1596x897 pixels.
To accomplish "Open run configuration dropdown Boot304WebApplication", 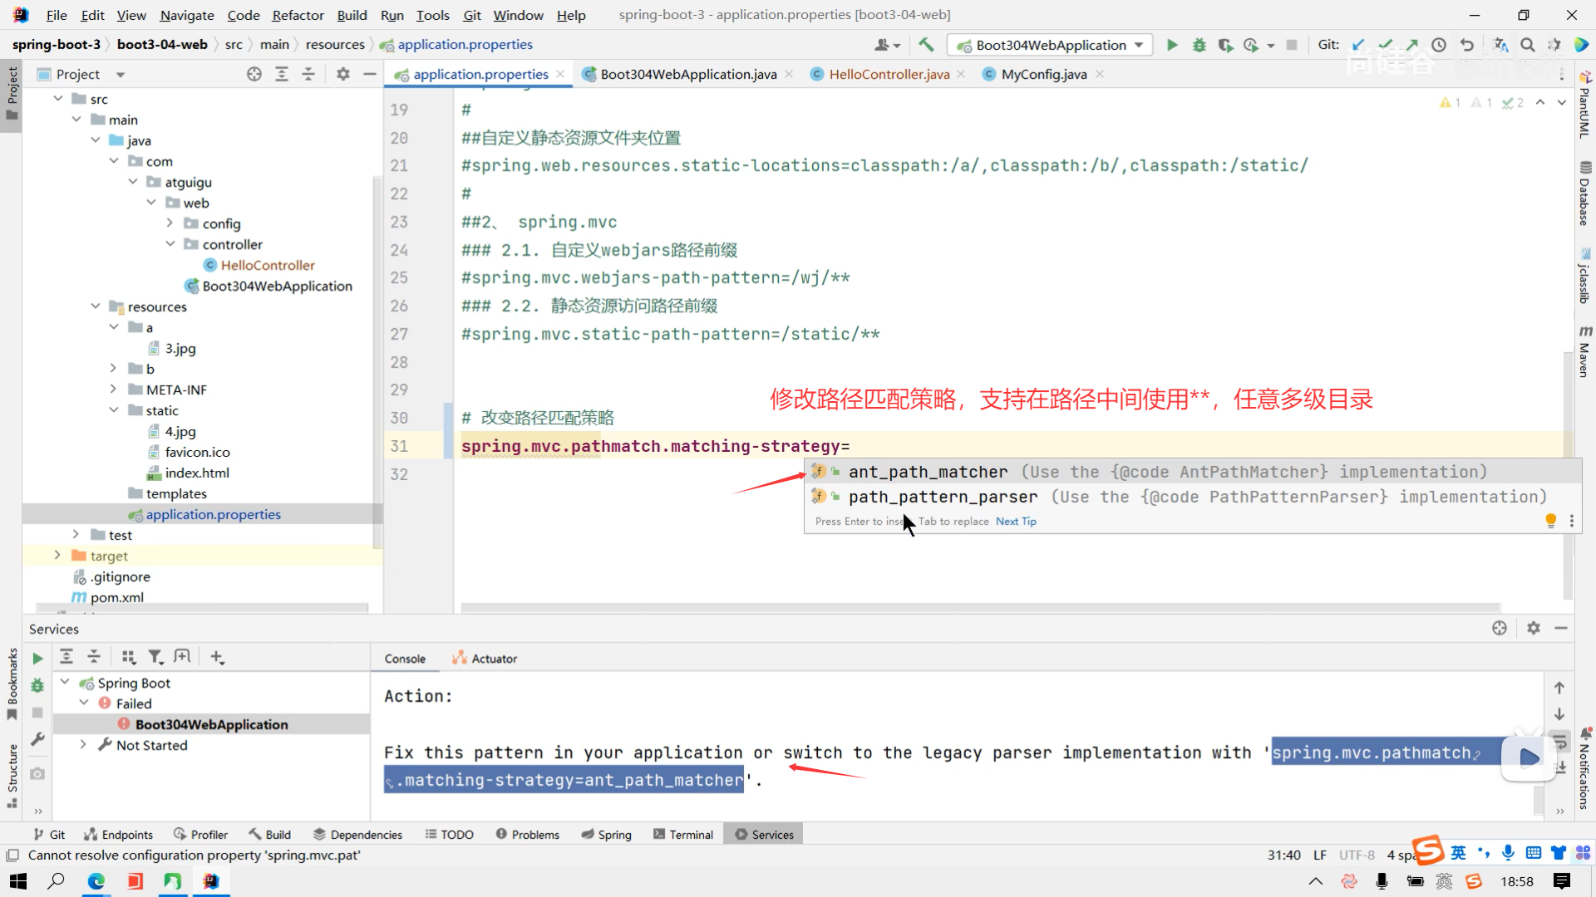I will 1051,45.
